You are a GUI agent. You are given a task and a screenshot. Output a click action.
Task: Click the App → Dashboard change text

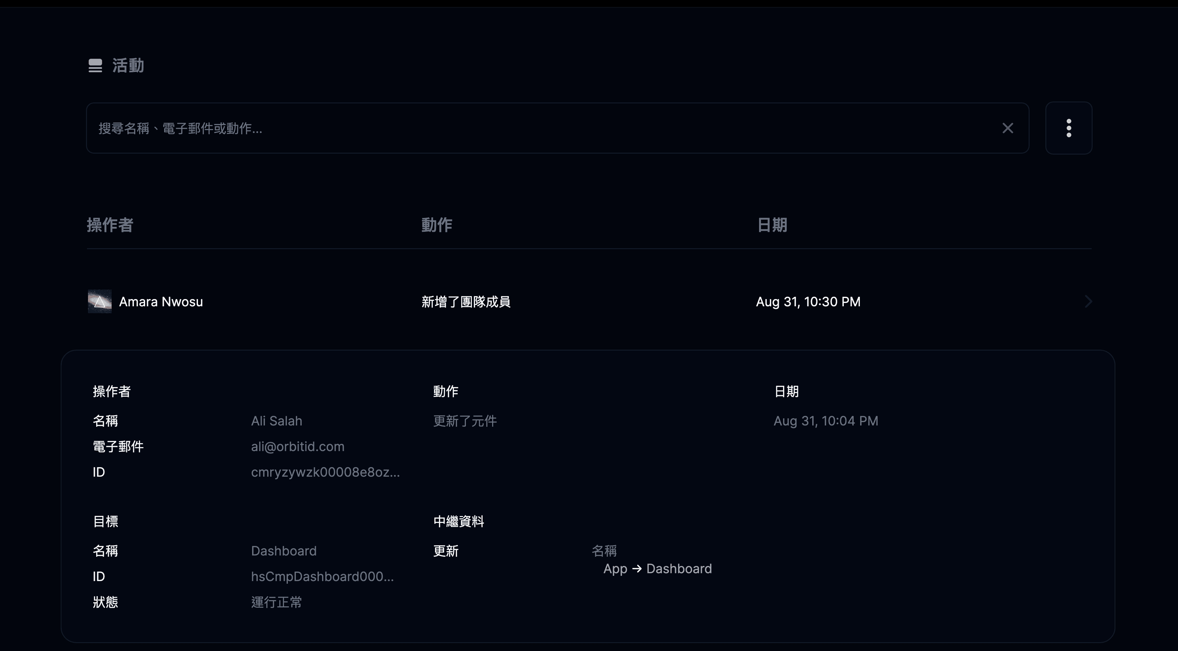pos(658,569)
